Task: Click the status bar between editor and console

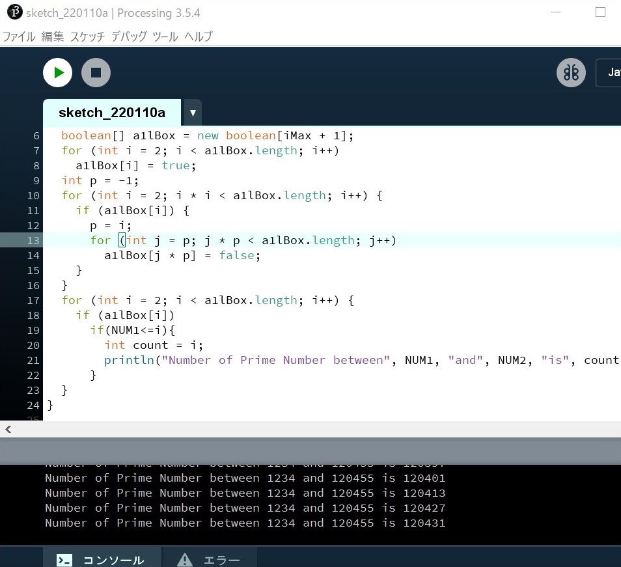Action: [x=310, y=451]
